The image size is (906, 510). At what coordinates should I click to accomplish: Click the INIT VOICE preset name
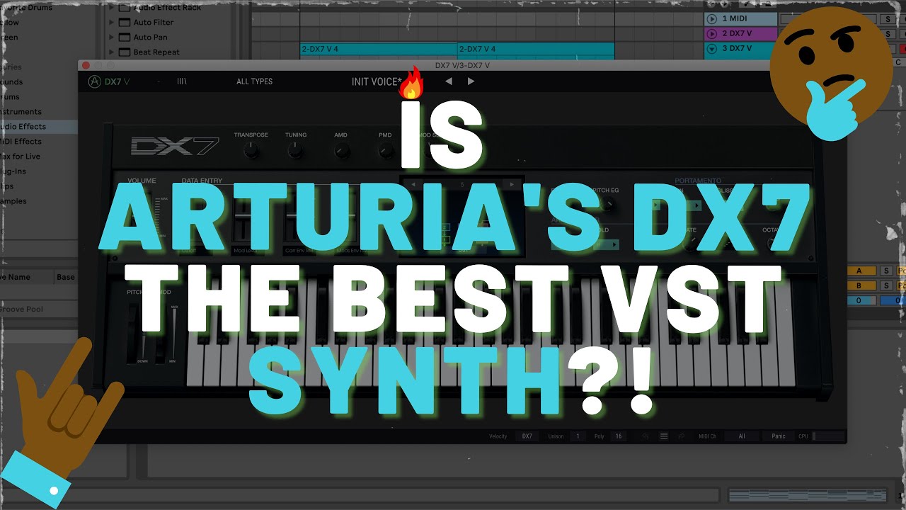coord(377,81)
